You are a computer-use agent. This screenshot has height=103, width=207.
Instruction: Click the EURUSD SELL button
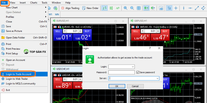[x=58, y=31]
